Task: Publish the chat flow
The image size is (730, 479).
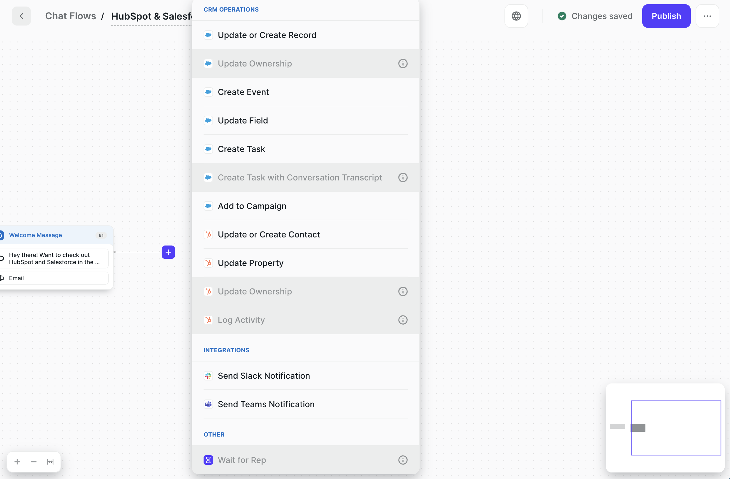Action: [666, 16]
